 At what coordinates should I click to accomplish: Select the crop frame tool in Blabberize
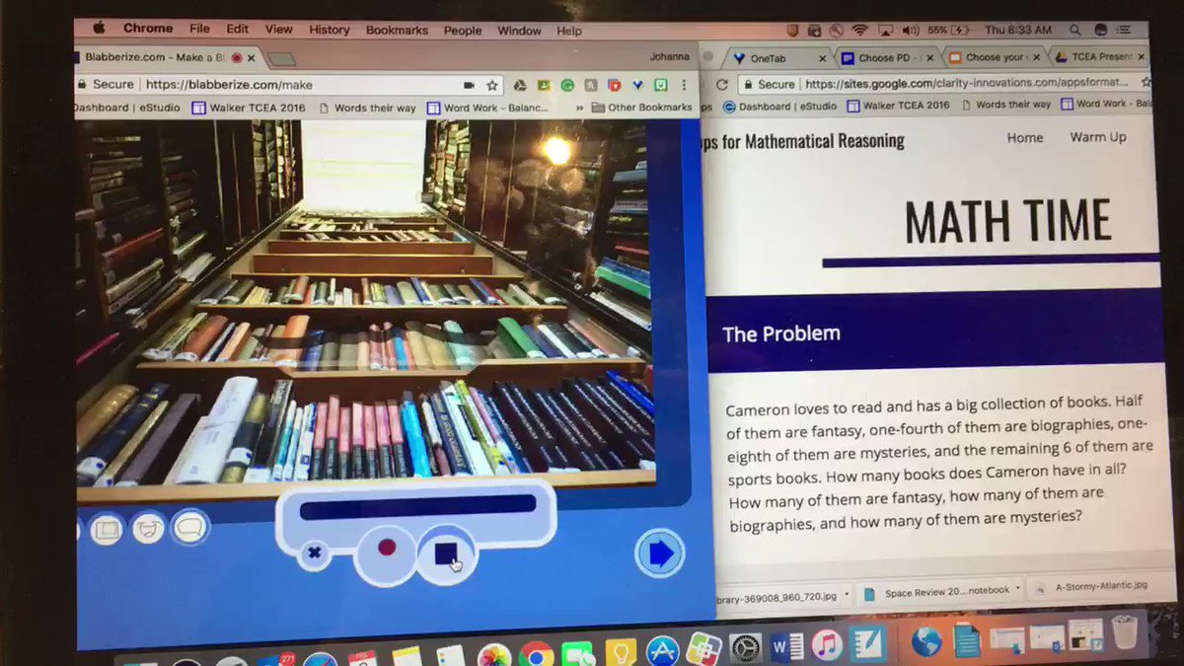pyautogui.click(x=107, y=531)
